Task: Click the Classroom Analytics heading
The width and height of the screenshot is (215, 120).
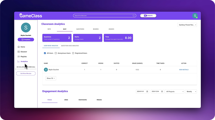Action: pyautogui.click(x=53, y=24)
